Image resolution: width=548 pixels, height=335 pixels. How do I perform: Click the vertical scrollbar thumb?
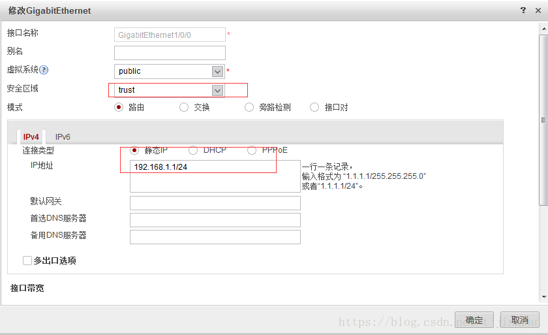click(543, 120)
